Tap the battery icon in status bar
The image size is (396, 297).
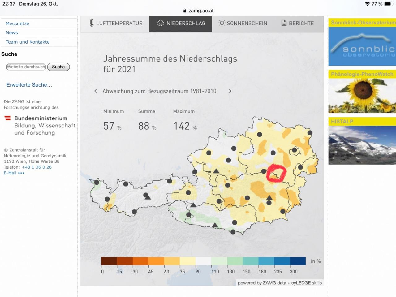[388, 4]
